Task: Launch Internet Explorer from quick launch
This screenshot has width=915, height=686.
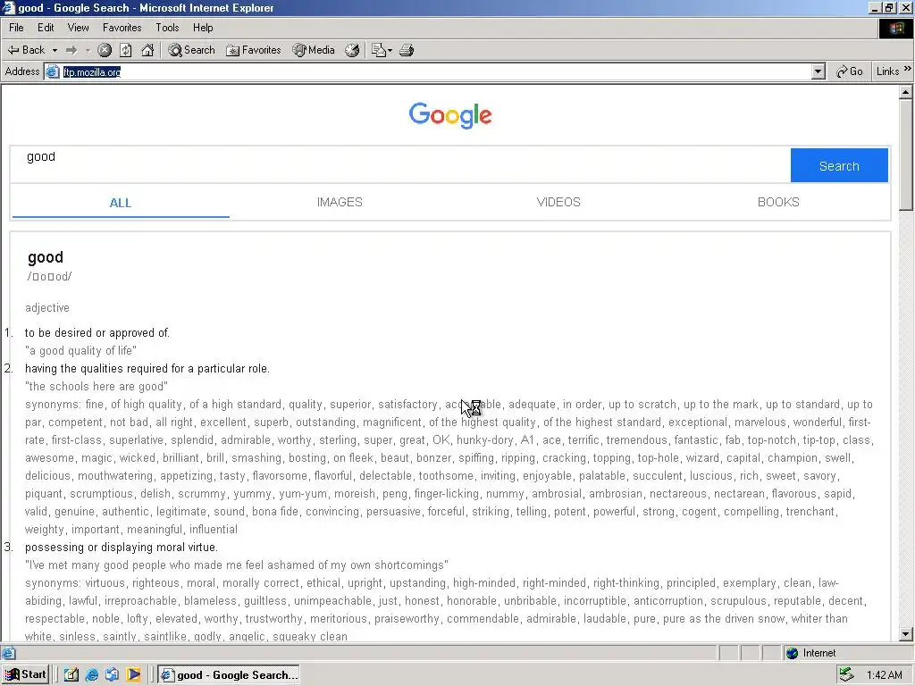Action: tap(92, 675)
